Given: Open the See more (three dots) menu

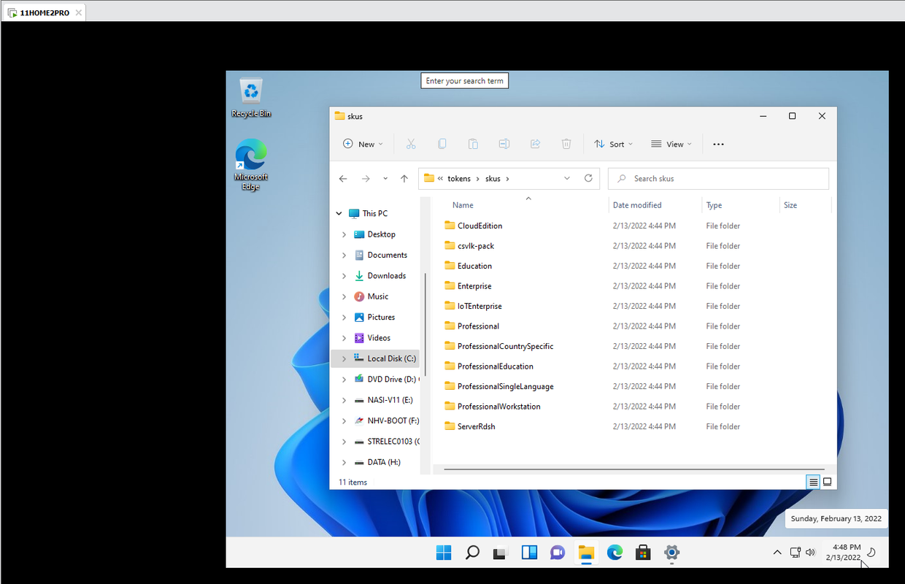Looking at the screenshot, I should 718,144.
